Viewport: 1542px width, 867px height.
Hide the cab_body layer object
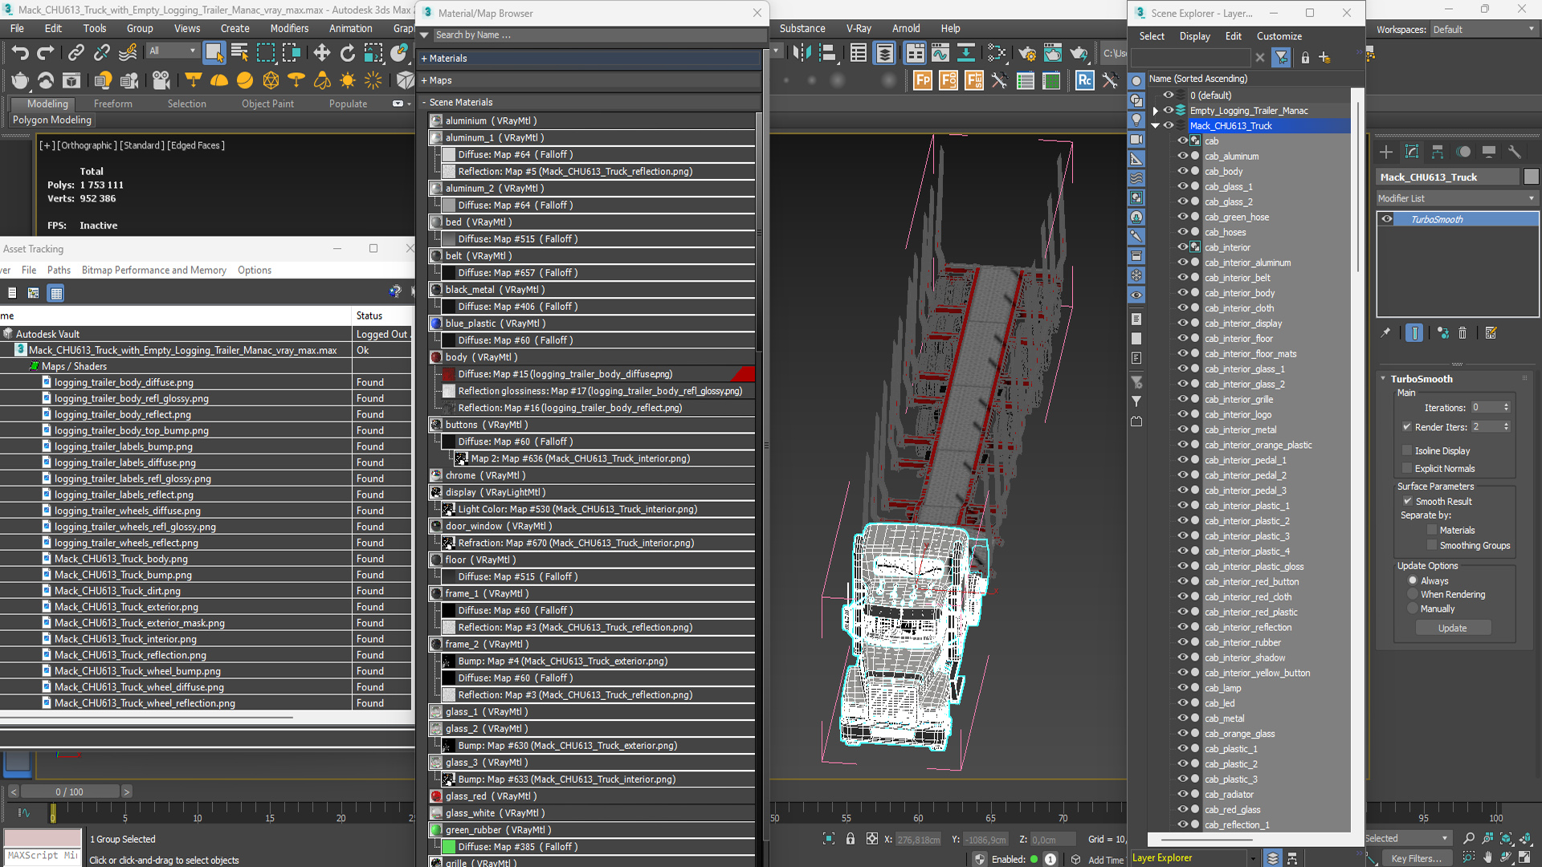(1182, 171)
